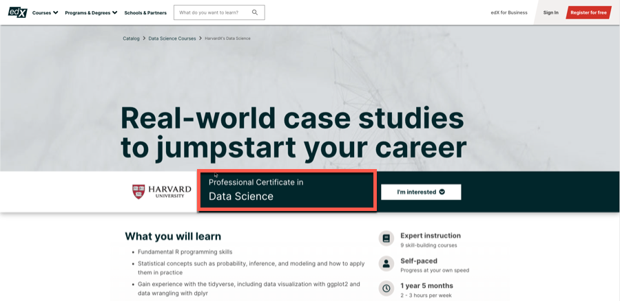
Task: Go to Catalog breadcrumb
Action: point(132,38)
